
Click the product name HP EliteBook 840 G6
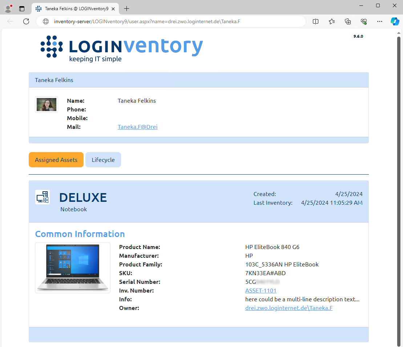272,247
